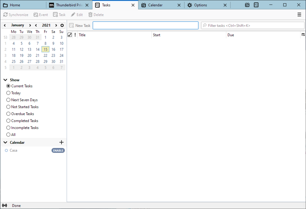Add a new calendar with plus icon
Screen dimensions: 306x209
coord(61,142)
